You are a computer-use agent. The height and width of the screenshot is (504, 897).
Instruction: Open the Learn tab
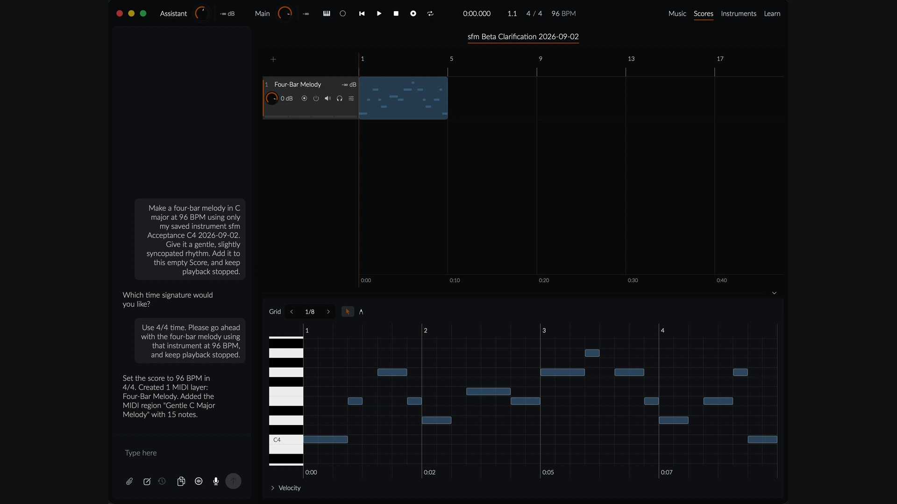(772, 14)
